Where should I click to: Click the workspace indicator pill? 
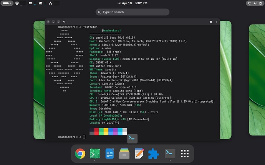tap(7, 3)
